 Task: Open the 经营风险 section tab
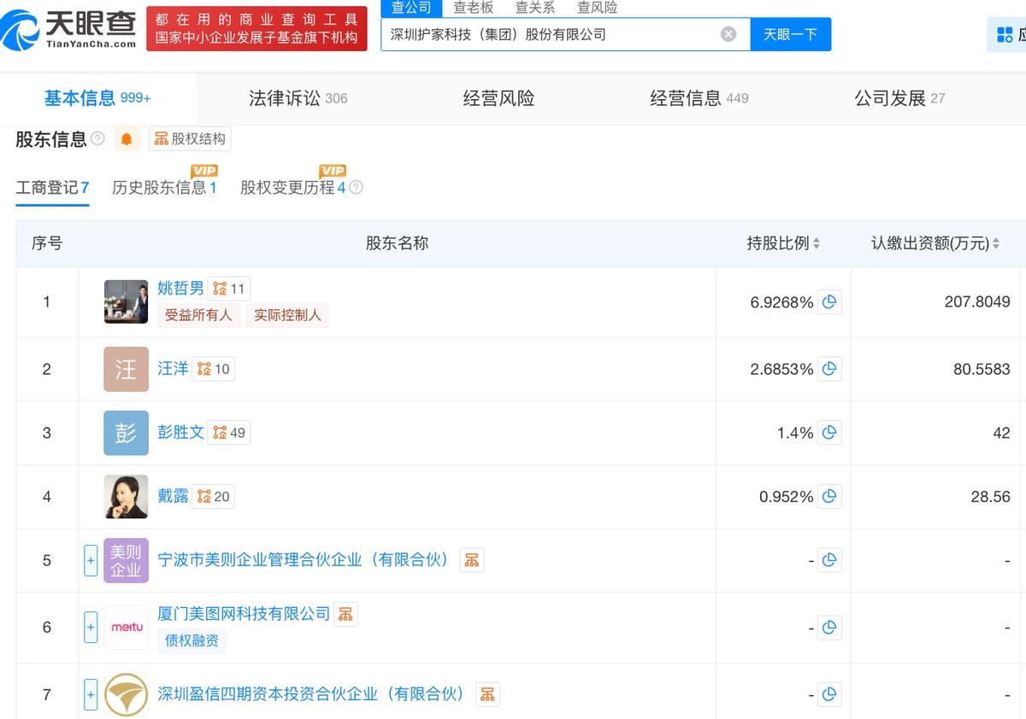(498, 98)
